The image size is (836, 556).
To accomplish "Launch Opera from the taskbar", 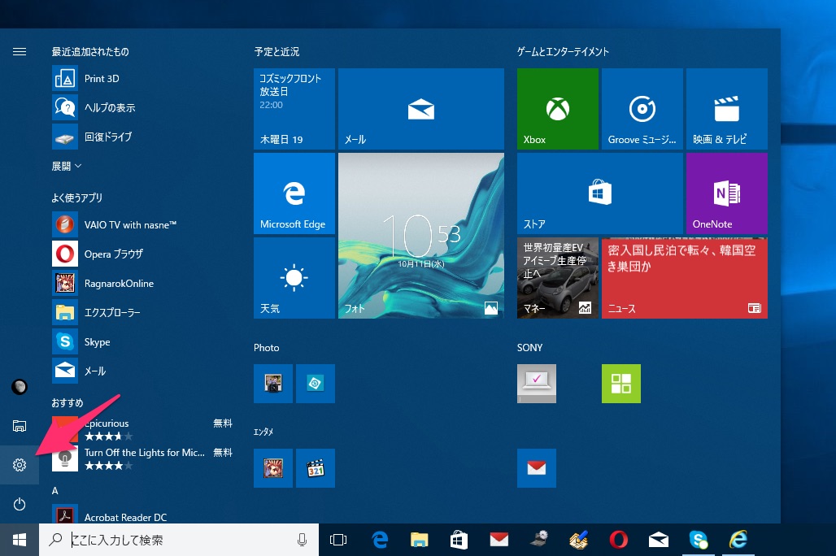I will (619, 540).
